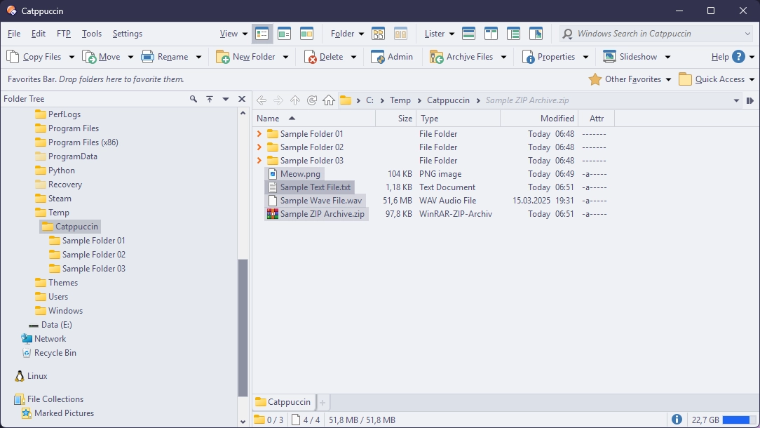Expand Sample Folder 02 in file list

259,147
